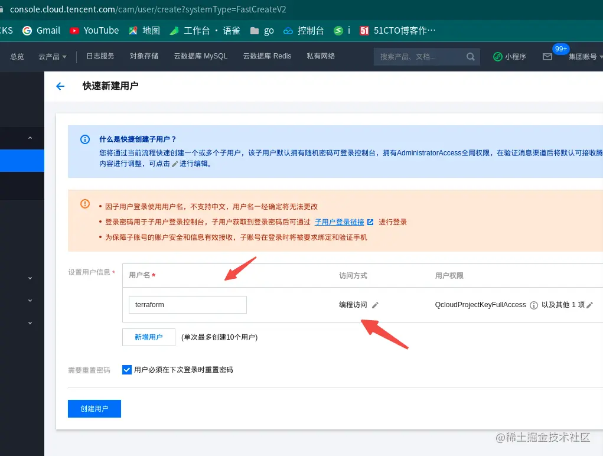Open the go bookmarks folder
Image resolution: width=603 pixels, height=456 pixels.
[262, 30]
